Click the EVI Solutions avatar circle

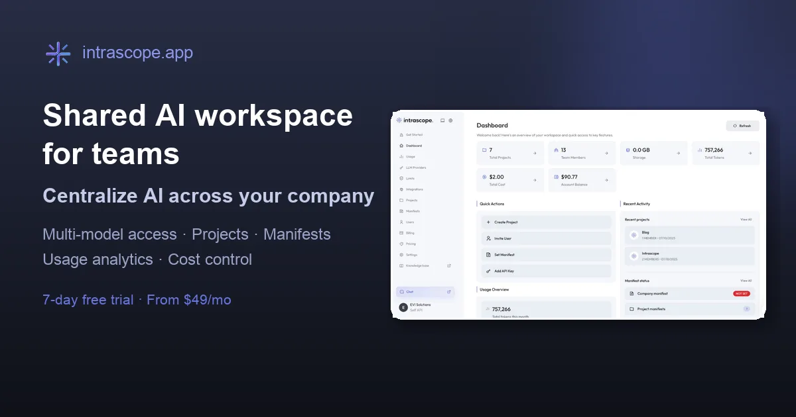tap(403, 307)
